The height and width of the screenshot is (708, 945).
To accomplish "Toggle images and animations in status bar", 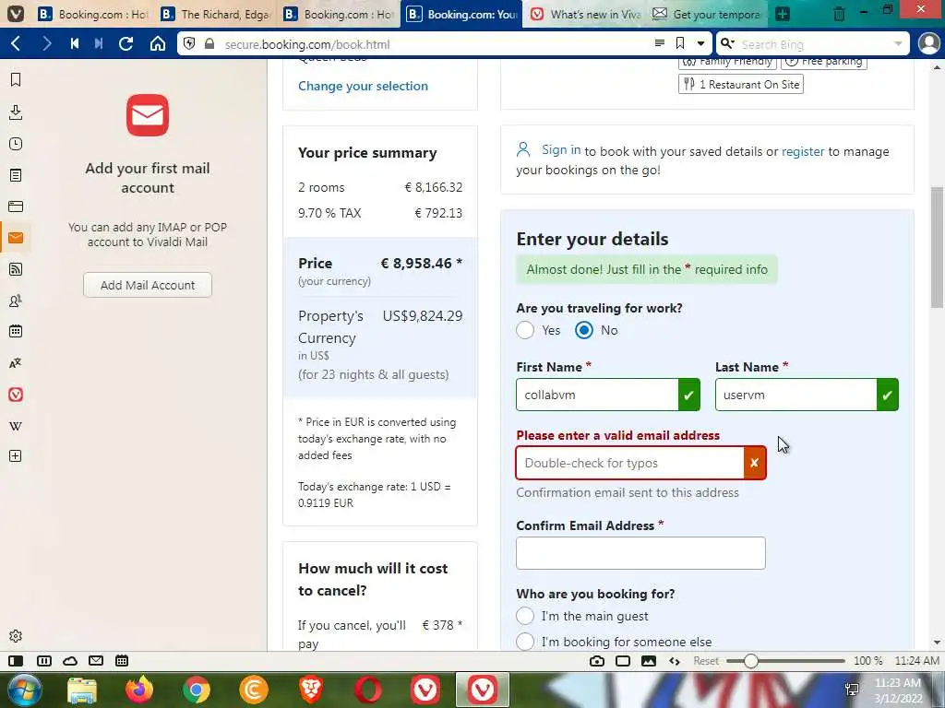I will (649, 661).
